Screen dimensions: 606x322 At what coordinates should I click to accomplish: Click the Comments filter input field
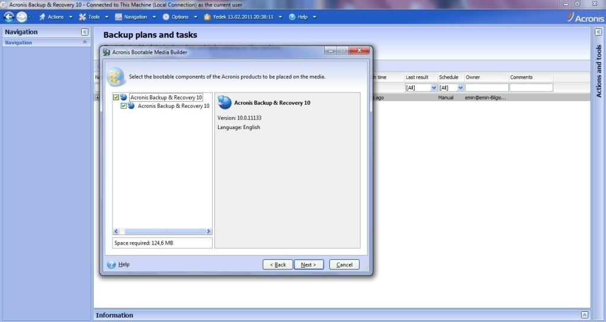(x=531, y=88)
